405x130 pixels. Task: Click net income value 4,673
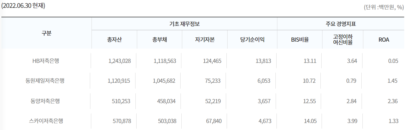pyautogui.click(x=265, y=121)
